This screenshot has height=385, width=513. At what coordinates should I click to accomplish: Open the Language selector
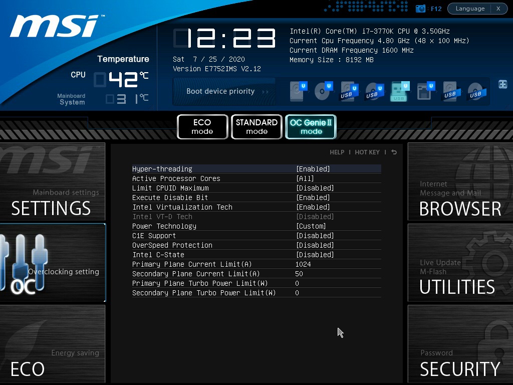[x=470, y=9]
